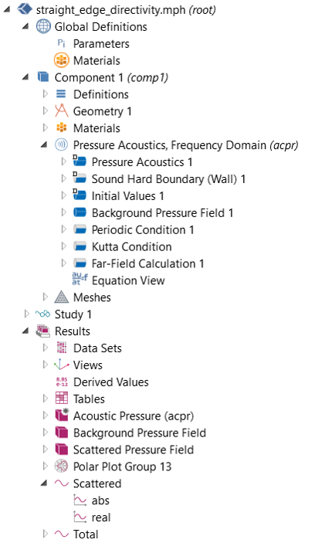Select the abs line graph
325x543 pixels.
coord(100,501)
